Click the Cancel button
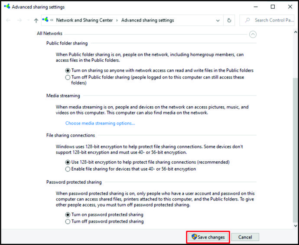The image size is (299, 245). 245,237
